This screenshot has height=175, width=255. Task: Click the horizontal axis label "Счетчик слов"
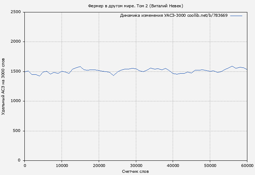tap(136, 171)
